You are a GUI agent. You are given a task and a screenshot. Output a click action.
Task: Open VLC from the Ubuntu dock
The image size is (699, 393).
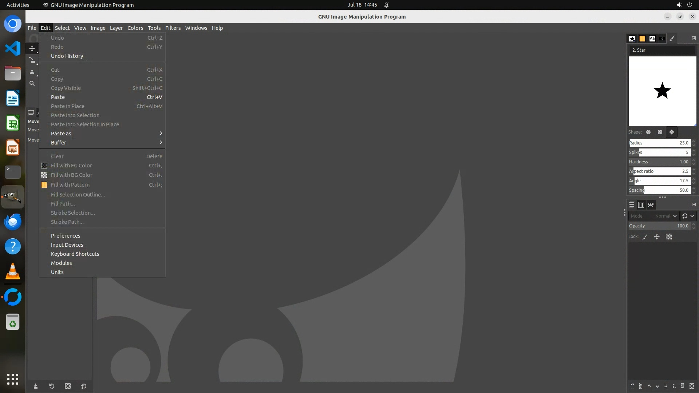(x=13, y=271)
